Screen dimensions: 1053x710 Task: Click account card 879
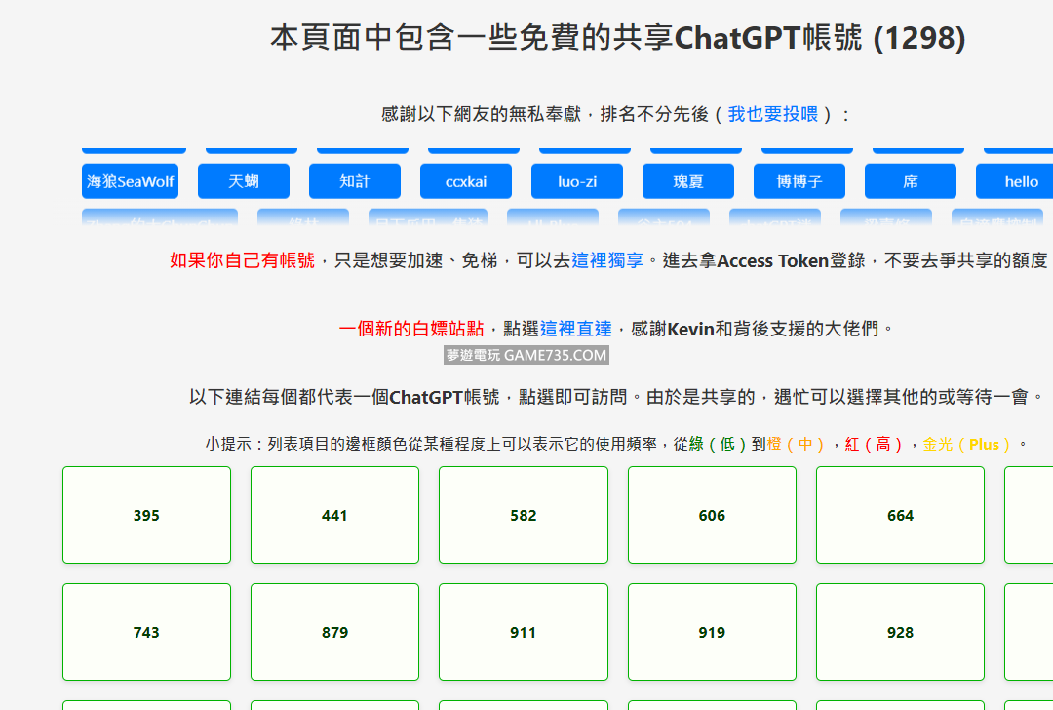click(334, 632)
